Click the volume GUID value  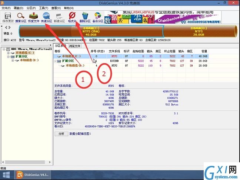[110, 126]
